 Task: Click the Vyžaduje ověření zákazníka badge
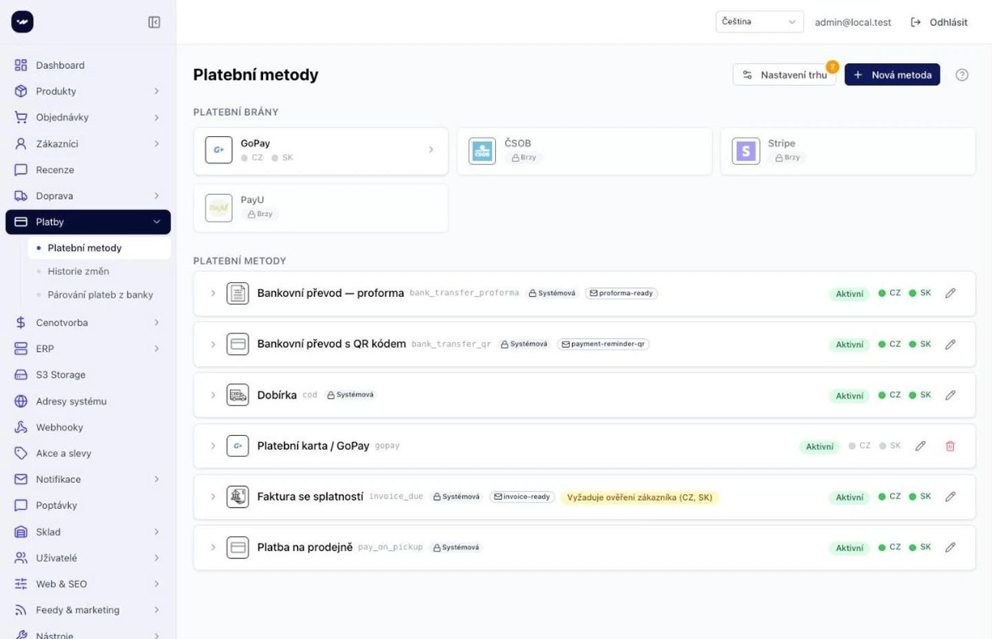639,498
